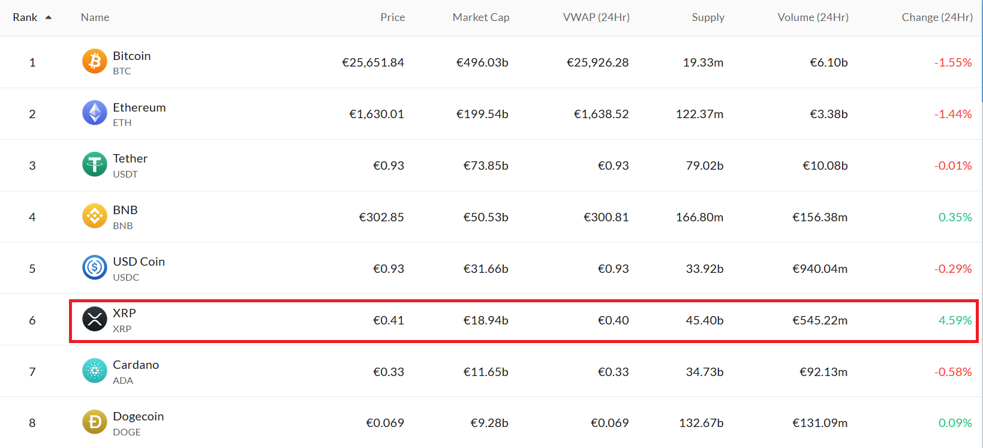Open the Ethereum name link
This screenshot has width=983, height=448.
pos(139,107)
